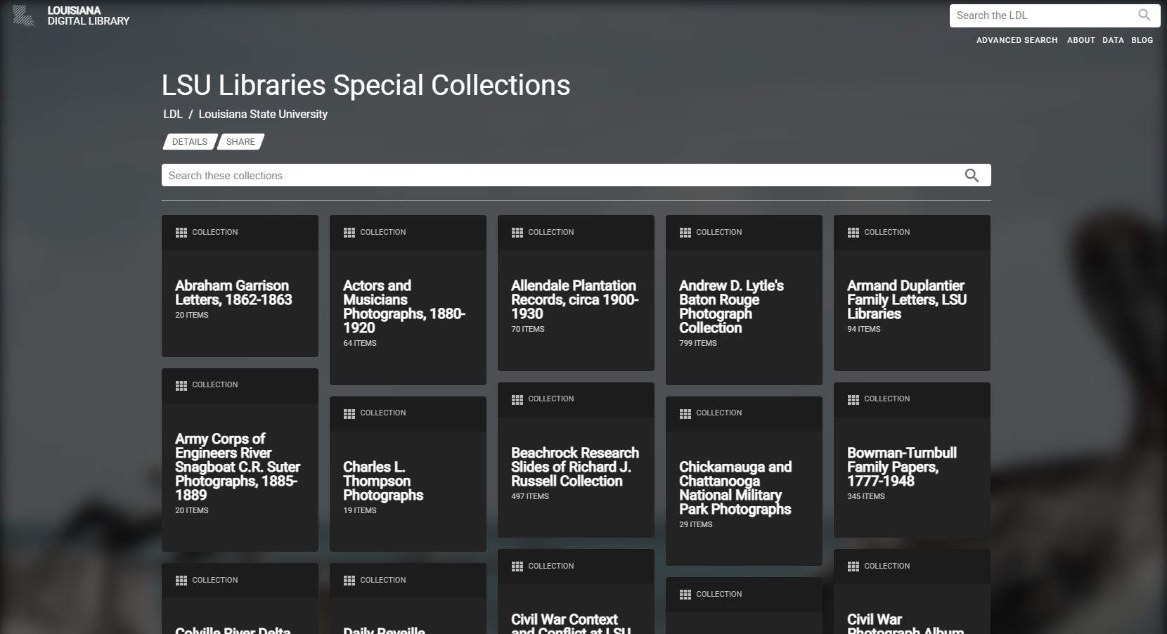Click grid icon on Colville River Delta card

pos(181,581)
